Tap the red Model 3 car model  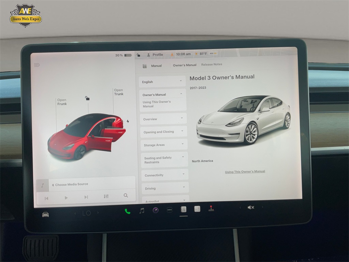[x=86, y=136]
